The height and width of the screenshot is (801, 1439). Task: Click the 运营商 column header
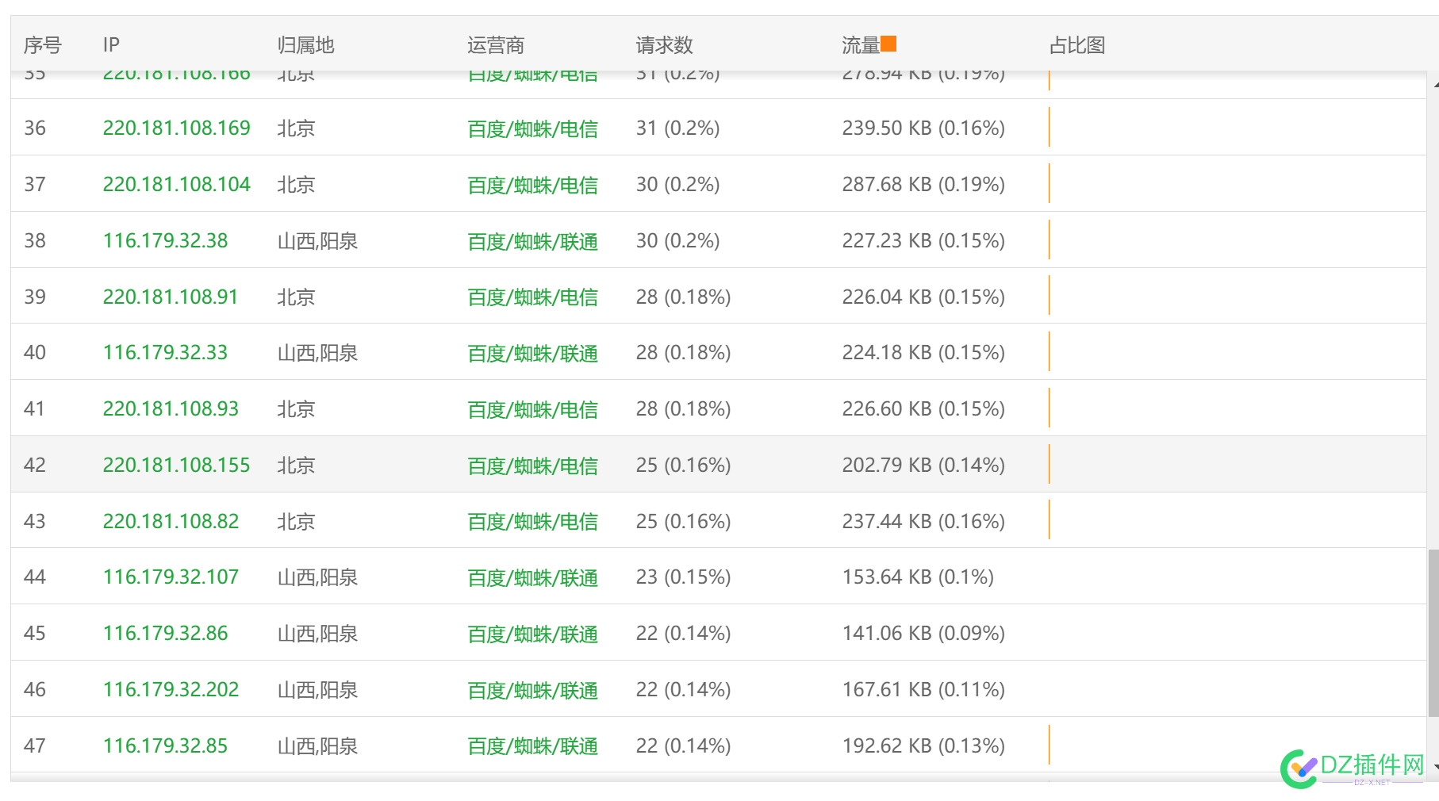click(496, 45)
